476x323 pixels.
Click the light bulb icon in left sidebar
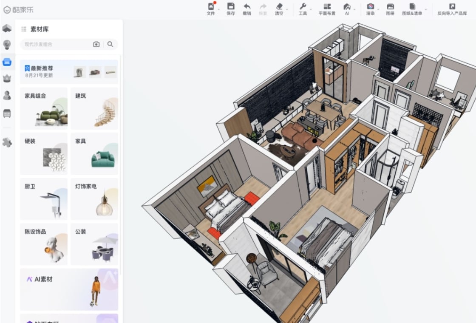[7, 45]
